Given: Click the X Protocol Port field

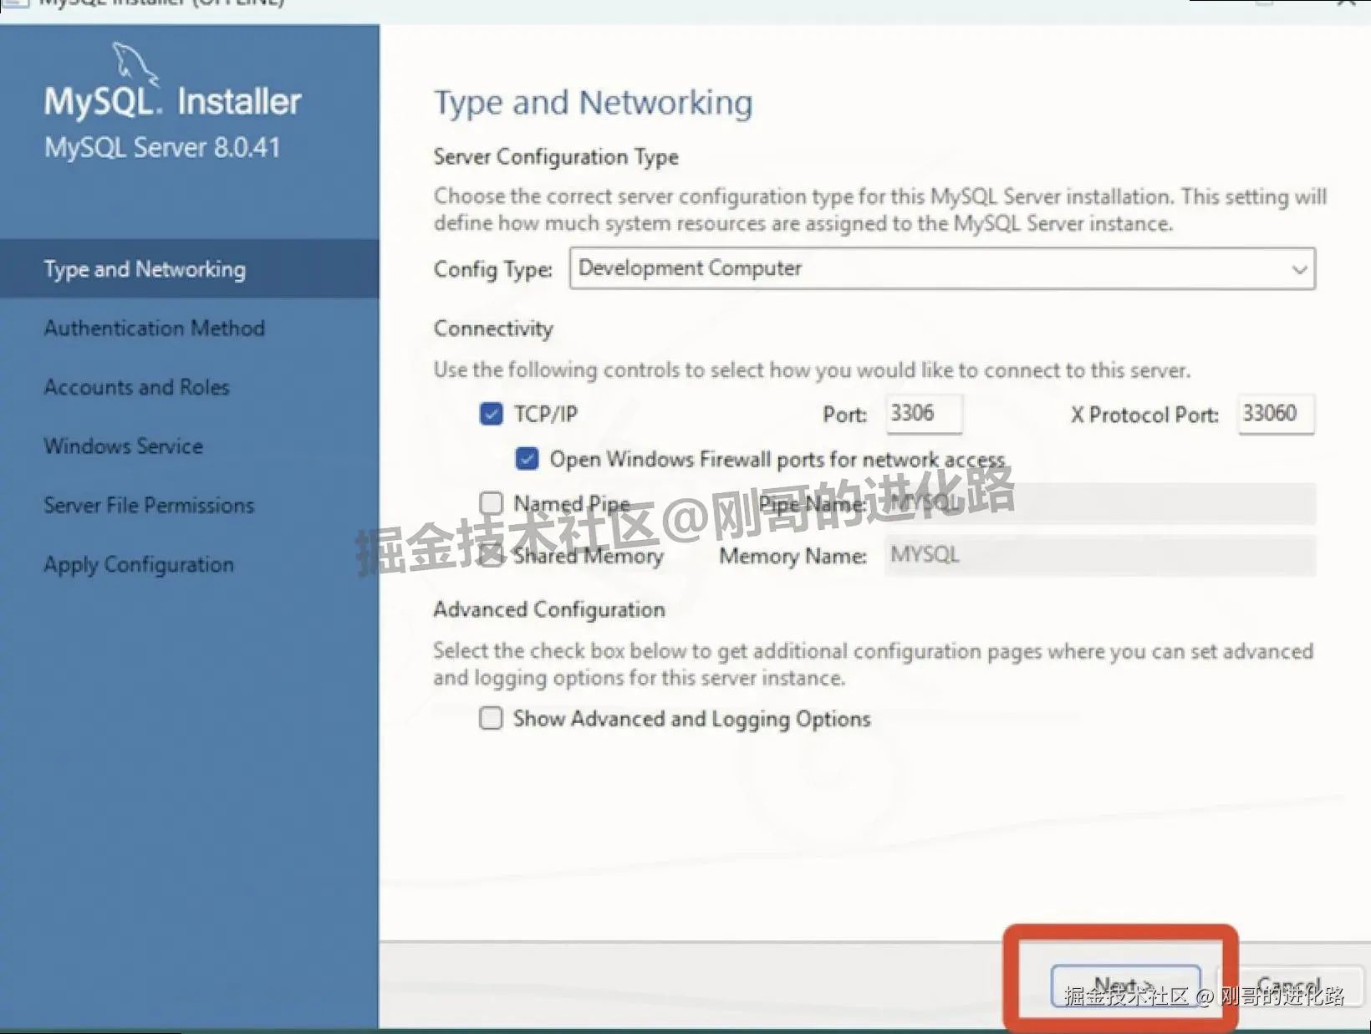Looking at the screenshot, I should tap(1275, 413).
